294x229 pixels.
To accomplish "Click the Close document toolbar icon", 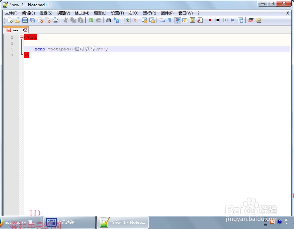I will (40, 20).
